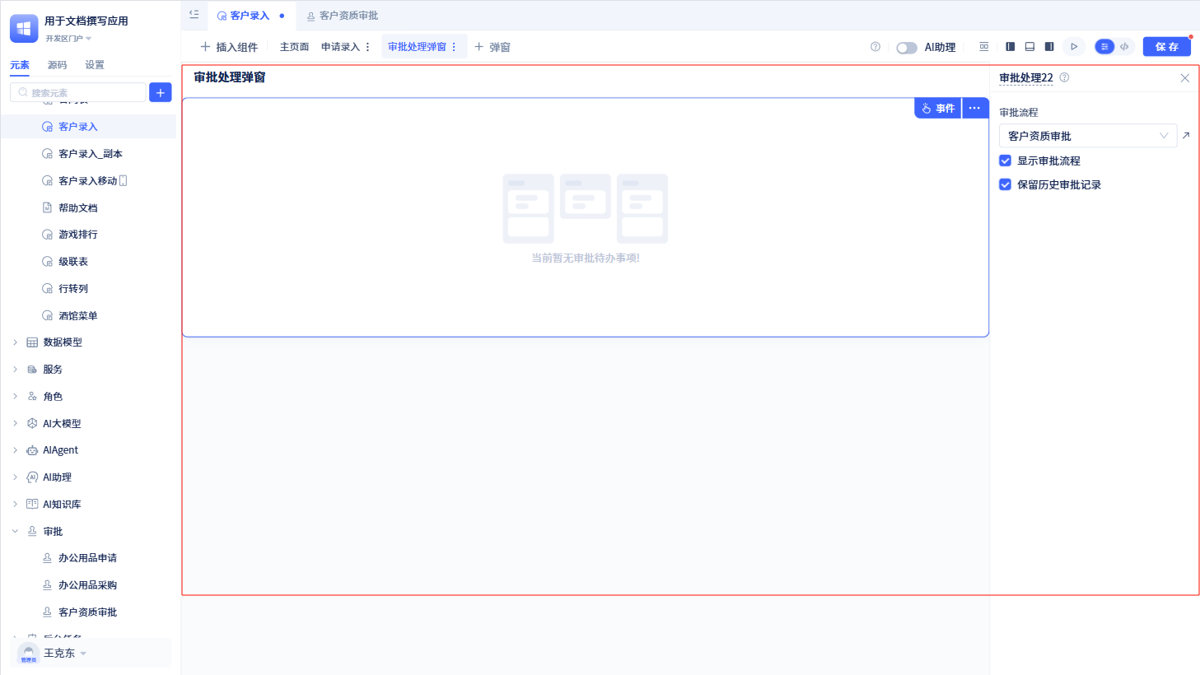This screenshot has width=1200, height=675.
Task: Uncheck 保留历史审批记录 checkbox
Action: (1005, 184)
